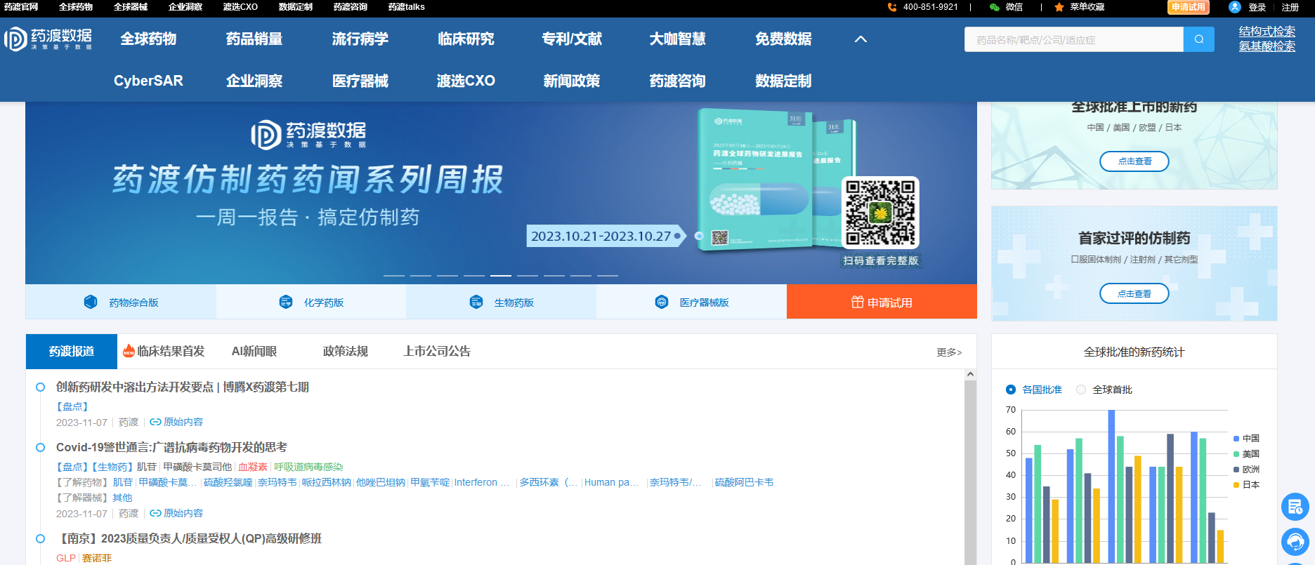Click the 赛诺菲 tag under the 南京 article
Viewport: 1315px width, 565px height.
[97, 558]
